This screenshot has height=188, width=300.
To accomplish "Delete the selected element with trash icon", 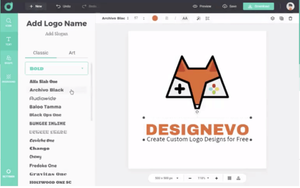I will point(290,19).
